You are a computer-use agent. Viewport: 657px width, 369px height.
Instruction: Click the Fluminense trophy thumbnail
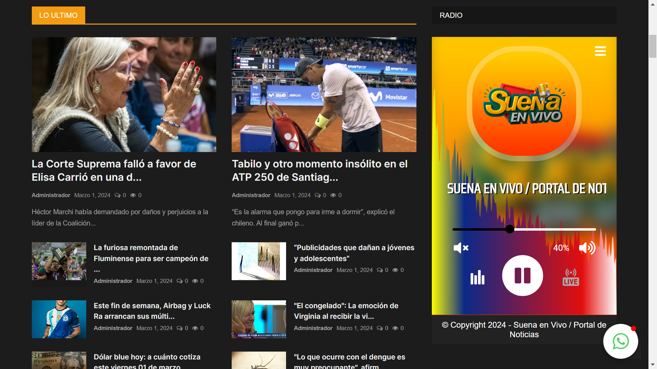click(x=59, y=261)
